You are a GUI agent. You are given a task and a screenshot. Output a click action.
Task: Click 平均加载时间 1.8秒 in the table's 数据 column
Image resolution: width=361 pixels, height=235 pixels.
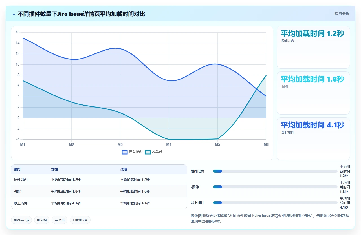(x=66, y=191)
